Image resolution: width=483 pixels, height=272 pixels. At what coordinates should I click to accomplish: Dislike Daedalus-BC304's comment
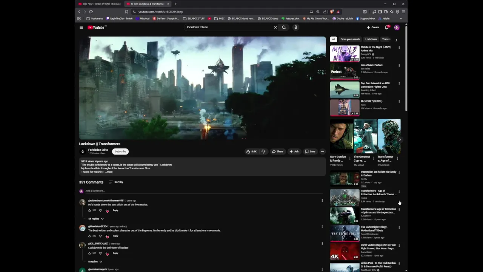100,236
